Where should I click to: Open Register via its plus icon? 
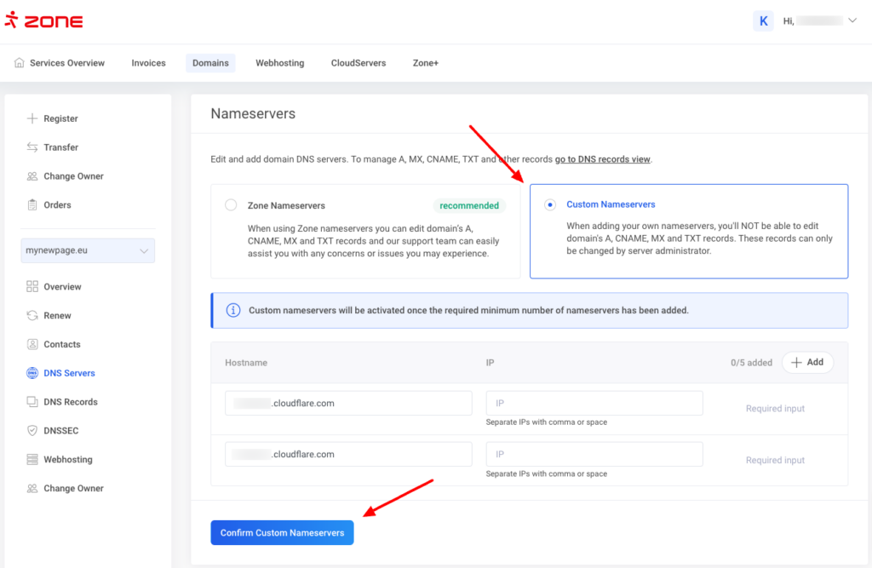click(32, 118)
